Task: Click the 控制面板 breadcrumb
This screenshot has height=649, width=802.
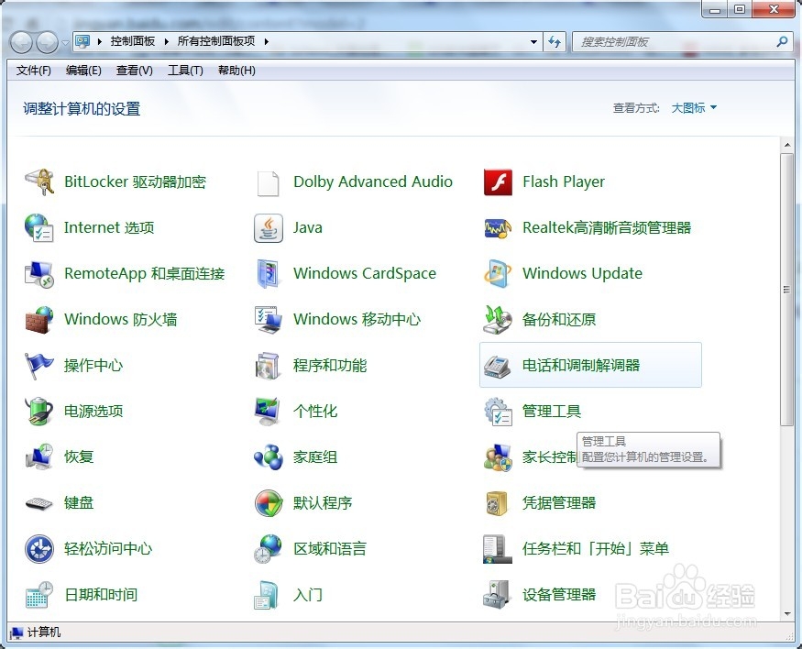Action: [x=133, y=41]
